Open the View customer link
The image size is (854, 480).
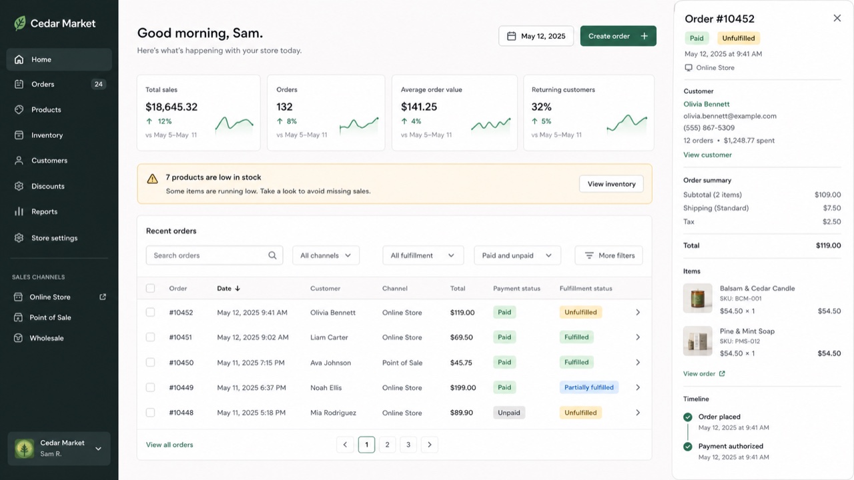coord(707,155)
